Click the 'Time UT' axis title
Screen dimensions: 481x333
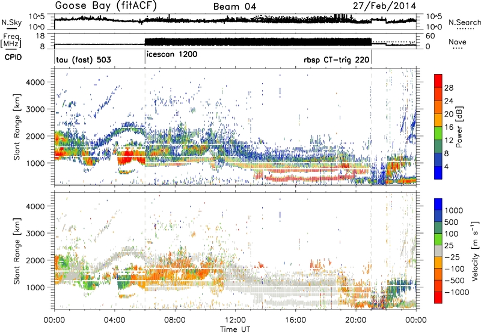[235, 329]
